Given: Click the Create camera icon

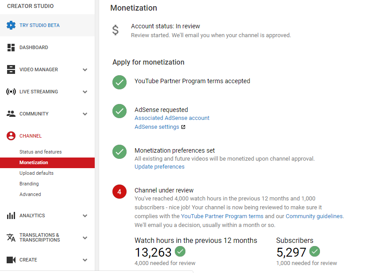Looking at the screenshot, I should point(11,260).
